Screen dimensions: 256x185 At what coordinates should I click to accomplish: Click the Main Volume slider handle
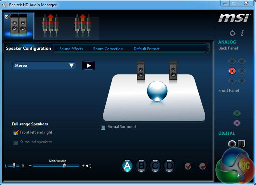pos(65,166)
